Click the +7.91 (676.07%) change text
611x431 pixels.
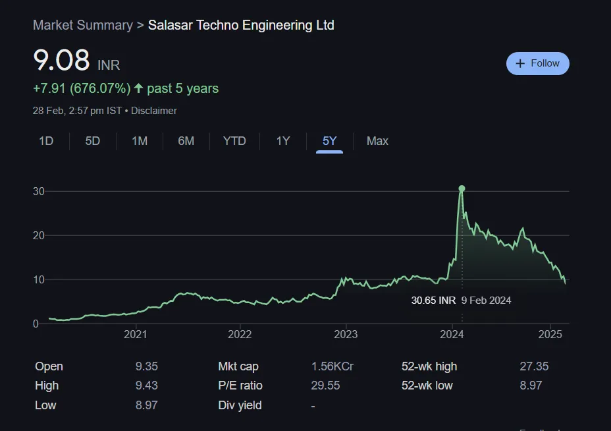pyautogui.click(x=82, y=88)
